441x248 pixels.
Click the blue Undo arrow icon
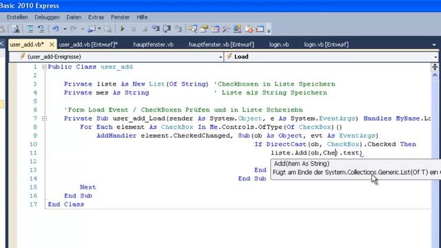[56, 29]
